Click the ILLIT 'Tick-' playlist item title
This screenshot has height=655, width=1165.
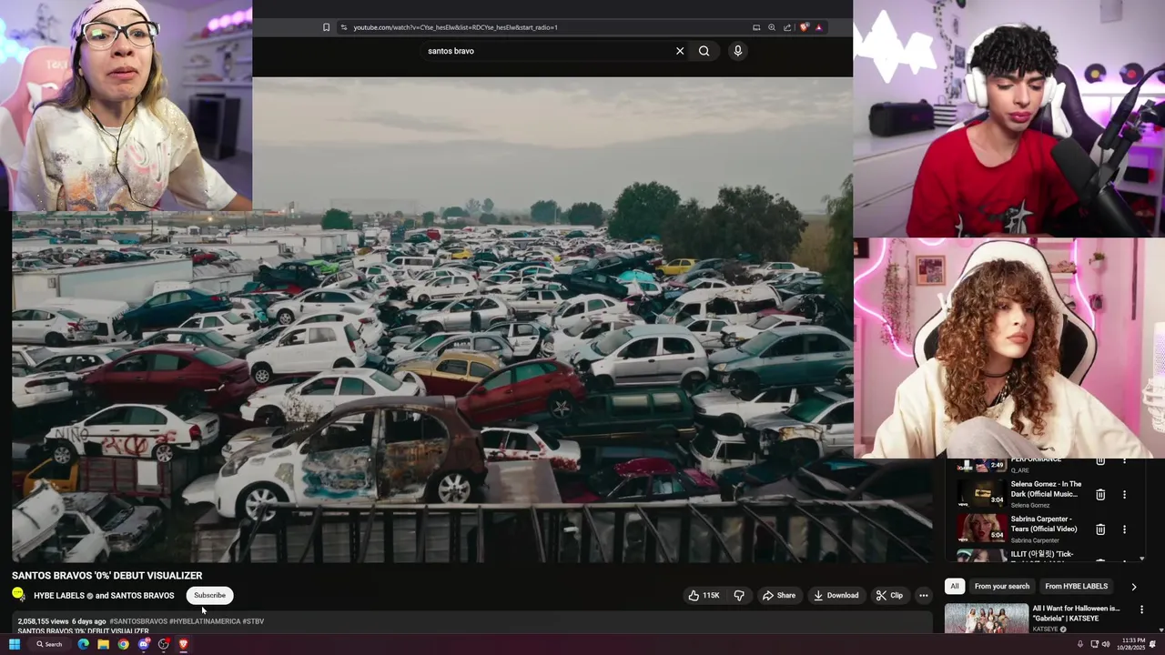click(x=1042, y=554)
